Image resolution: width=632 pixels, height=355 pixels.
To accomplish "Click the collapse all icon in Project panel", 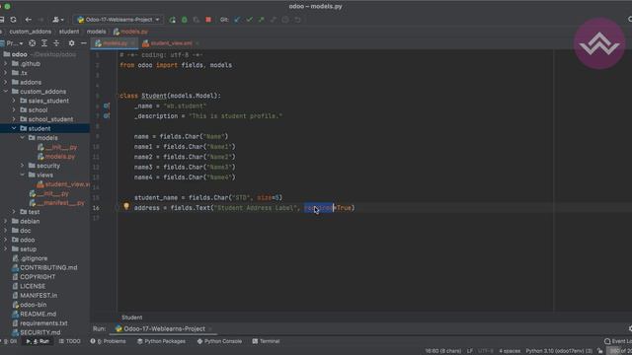I will (x=56, y=43).
